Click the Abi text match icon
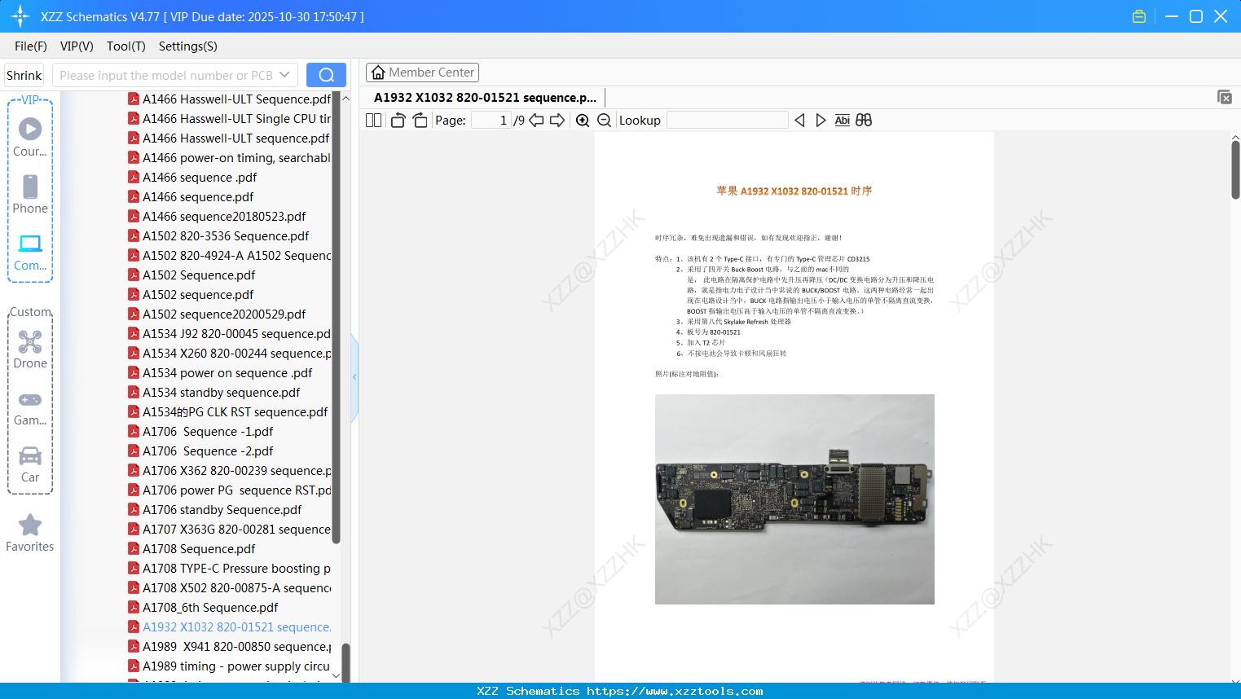Image resolution: width=1241 pixels, height=699 pixels. [843, 121]
